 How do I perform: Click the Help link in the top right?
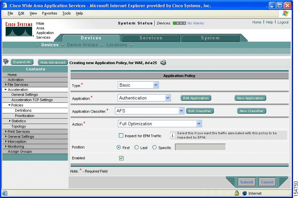point(270,22)
